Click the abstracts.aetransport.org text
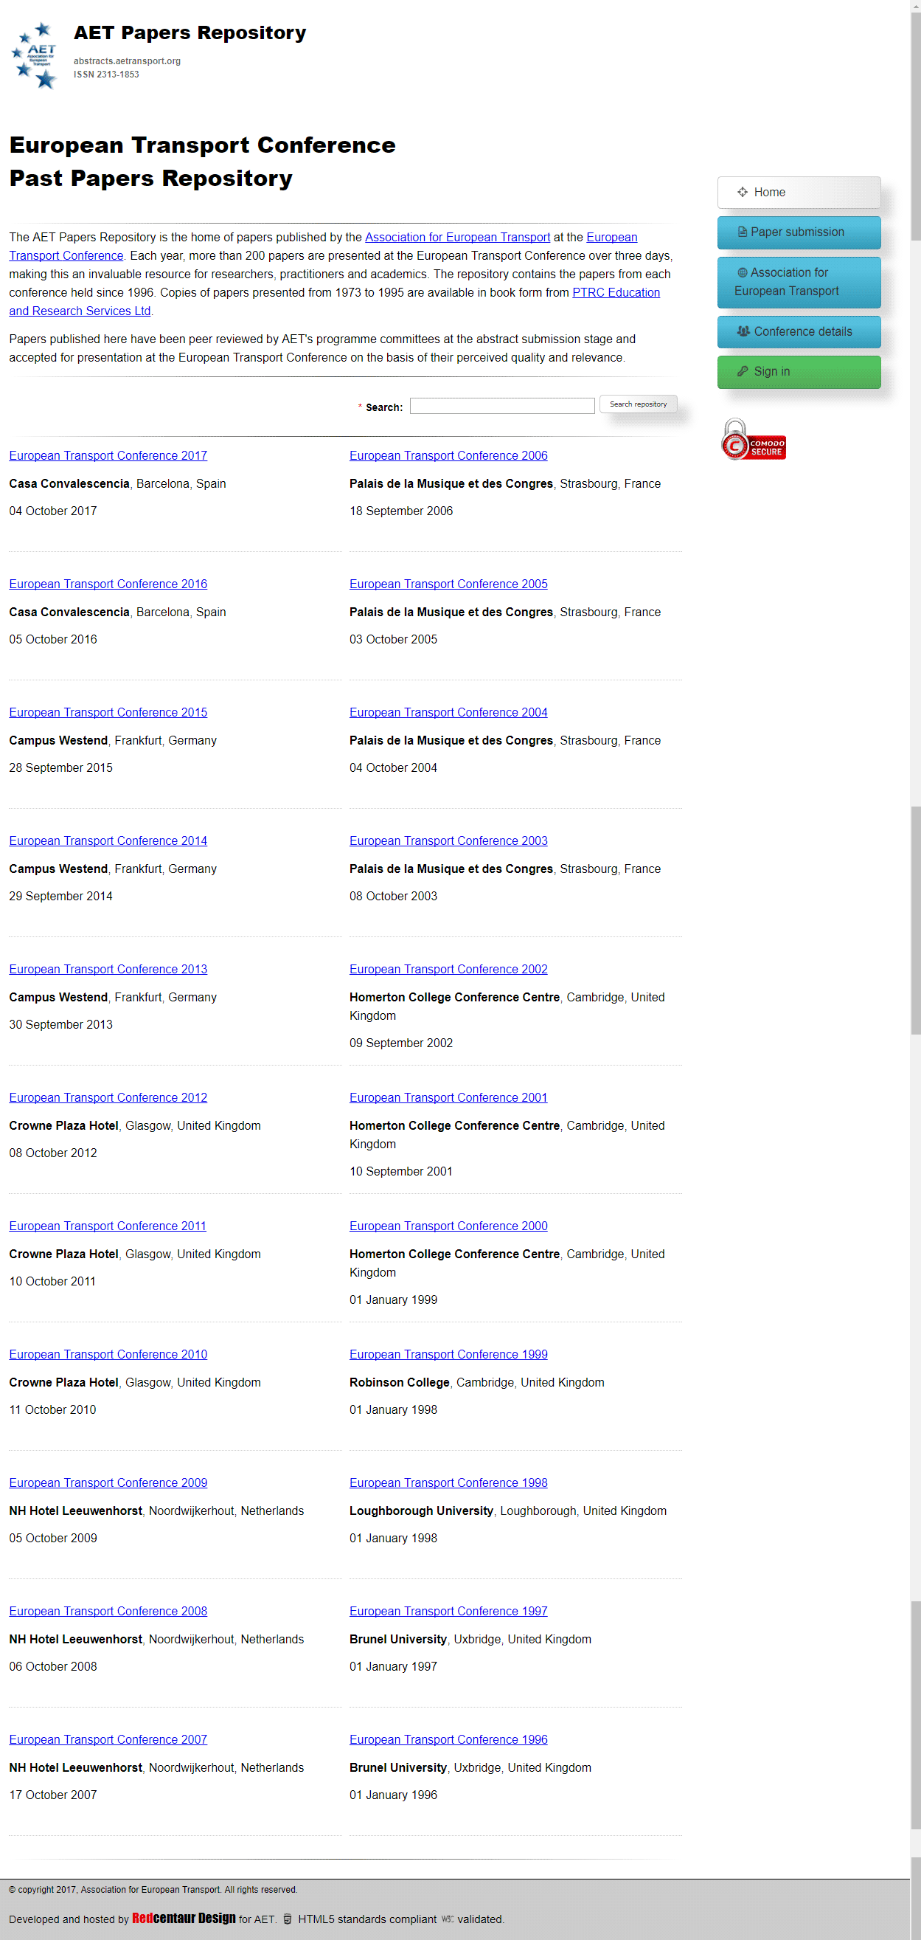 [127, 61]
